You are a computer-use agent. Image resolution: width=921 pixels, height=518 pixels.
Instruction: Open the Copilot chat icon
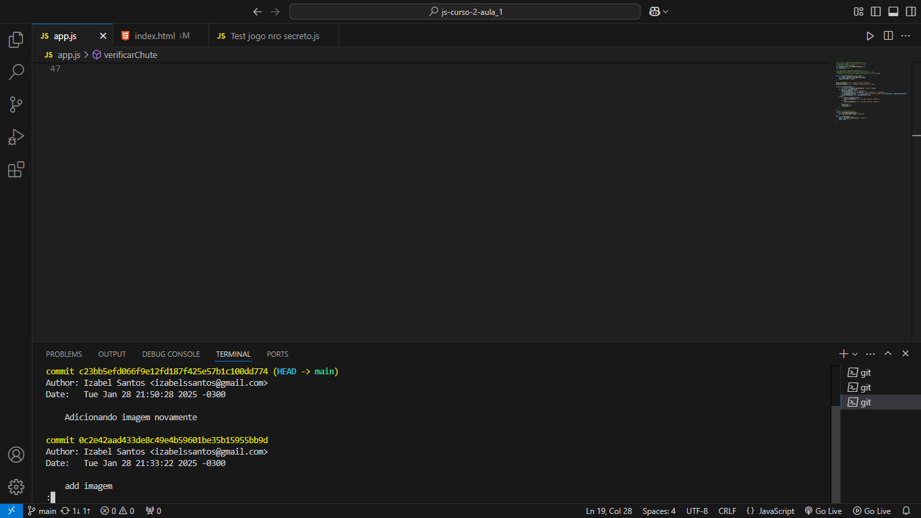654,11
